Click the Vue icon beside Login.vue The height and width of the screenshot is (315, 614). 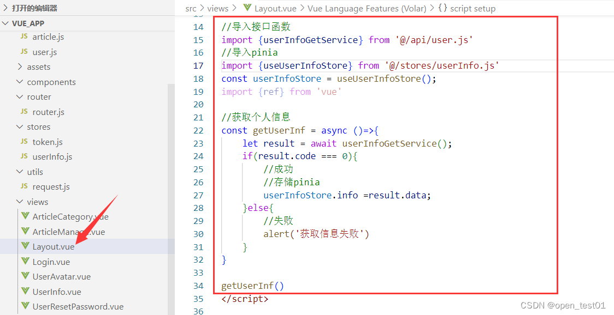(25, 261)
